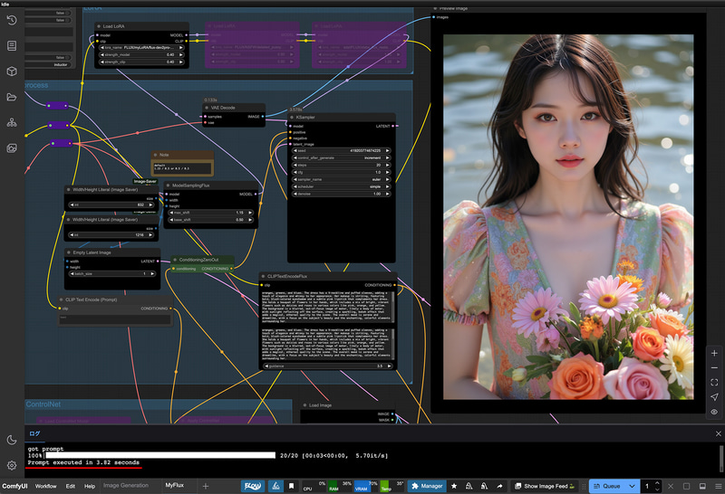Image resolution: width=725 pixels, height=494 pixels.
Task: Toggle dark theme with the moon icon
Action: tap(12, 440)
